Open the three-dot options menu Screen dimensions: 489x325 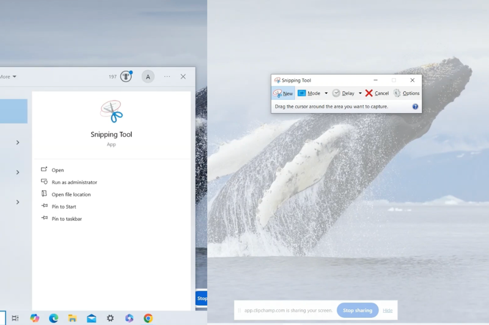pos(167,76)
